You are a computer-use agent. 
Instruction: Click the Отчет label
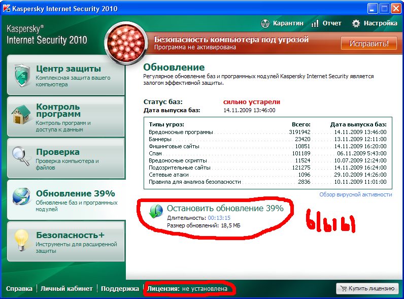332,23
